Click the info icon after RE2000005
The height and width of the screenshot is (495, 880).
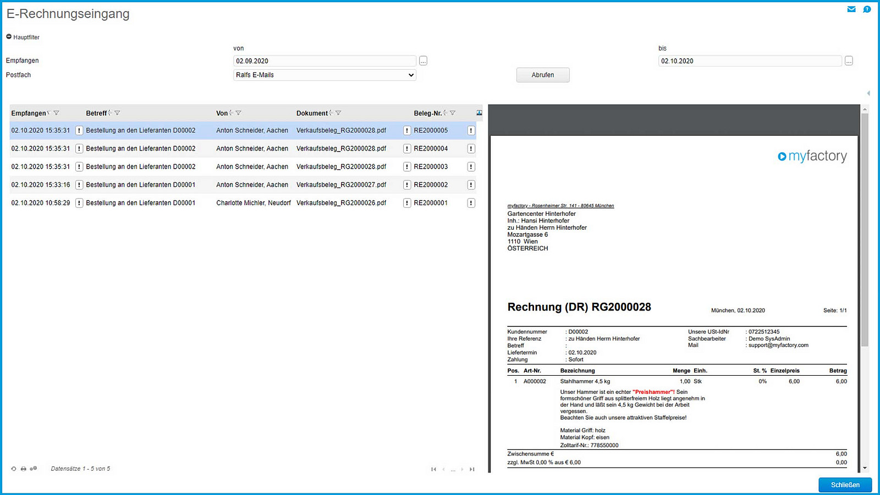point(471,131)
